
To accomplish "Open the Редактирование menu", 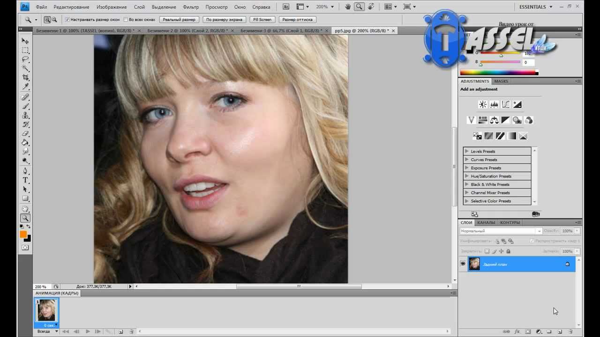I will click(x=72, y=7).
